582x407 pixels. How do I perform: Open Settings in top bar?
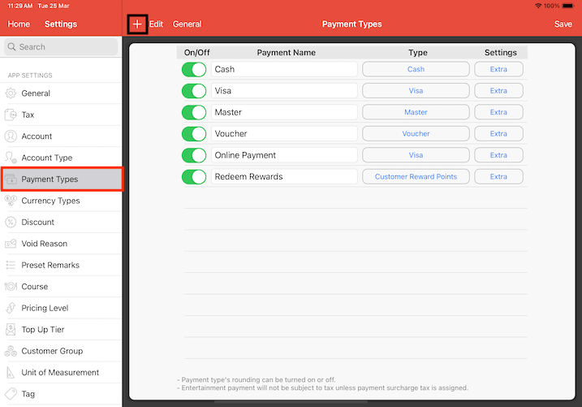61,24
